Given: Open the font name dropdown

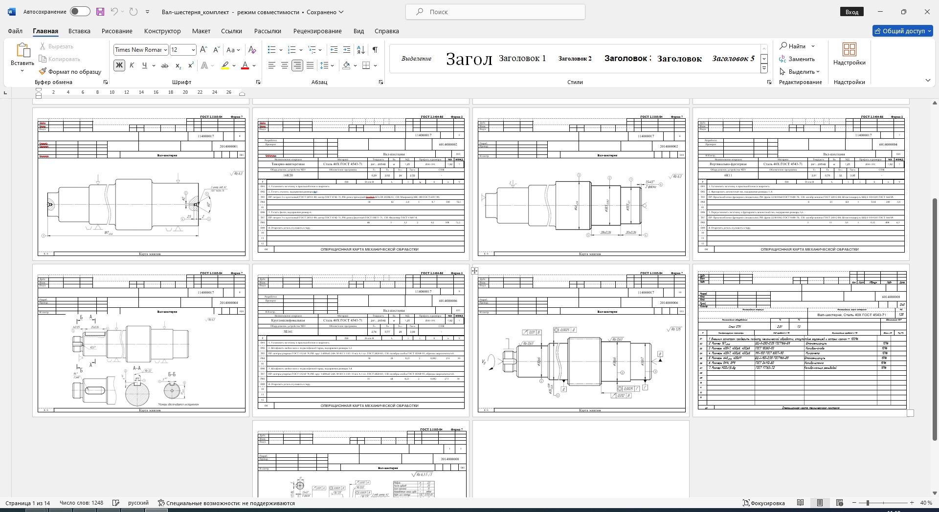Looking at the screenshot, I should (x=165, y=50).
